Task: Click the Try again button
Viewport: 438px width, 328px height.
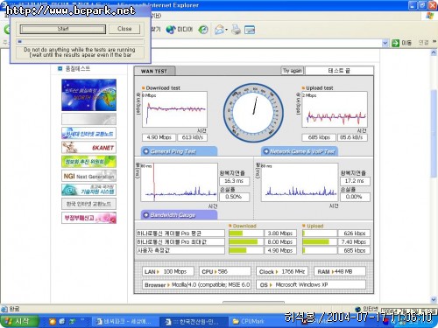Action: (293, 71)
